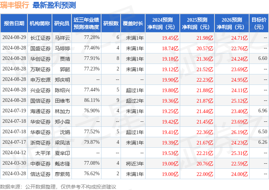The height and width of the screenshot is (190, 269).
Task: Click coverage duration 将近3年
Action: pyautogui.click(x=135, y=164)
